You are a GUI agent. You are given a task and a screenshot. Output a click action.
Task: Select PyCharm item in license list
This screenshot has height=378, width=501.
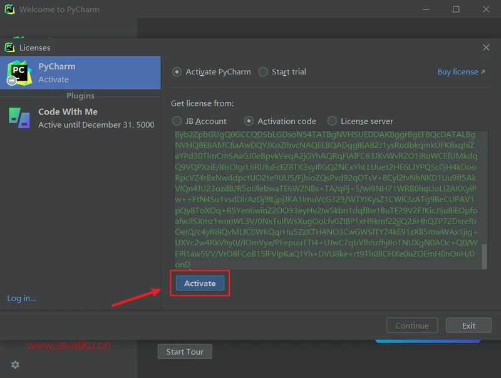click(x=80, y=73)
